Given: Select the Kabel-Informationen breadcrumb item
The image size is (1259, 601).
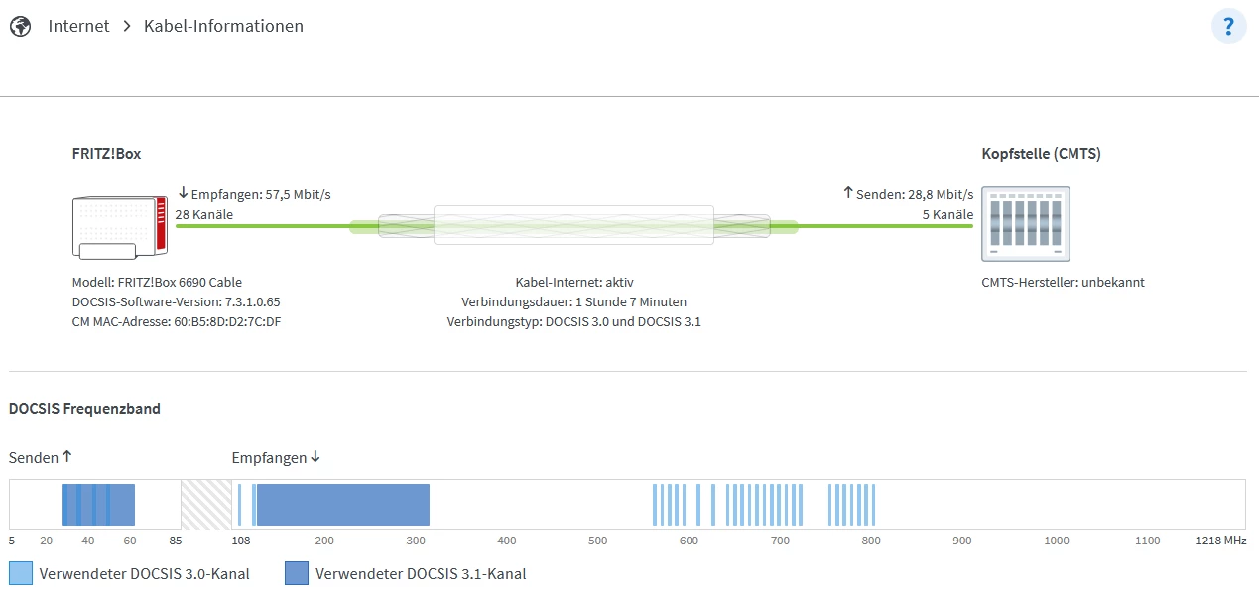Looking at the screenshot, I should pos(223,26).
